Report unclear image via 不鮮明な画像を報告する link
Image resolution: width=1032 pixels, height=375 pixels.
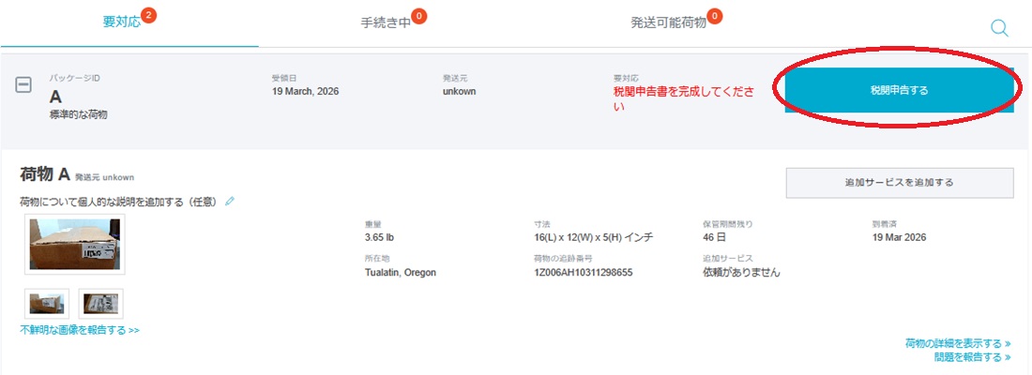pos(80,330)
